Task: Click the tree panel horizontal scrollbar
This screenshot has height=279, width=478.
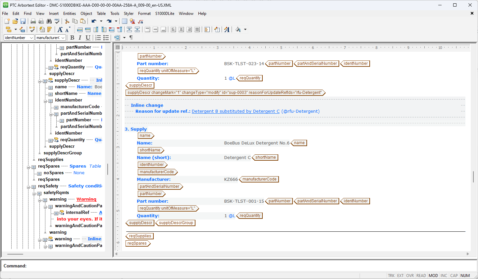Action: click(15, 254)
